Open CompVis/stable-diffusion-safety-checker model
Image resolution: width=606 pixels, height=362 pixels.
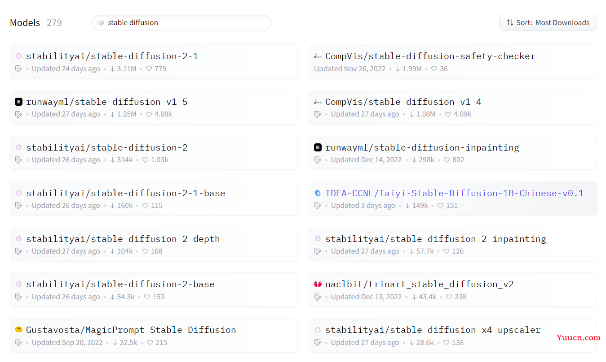click(453, 62)
